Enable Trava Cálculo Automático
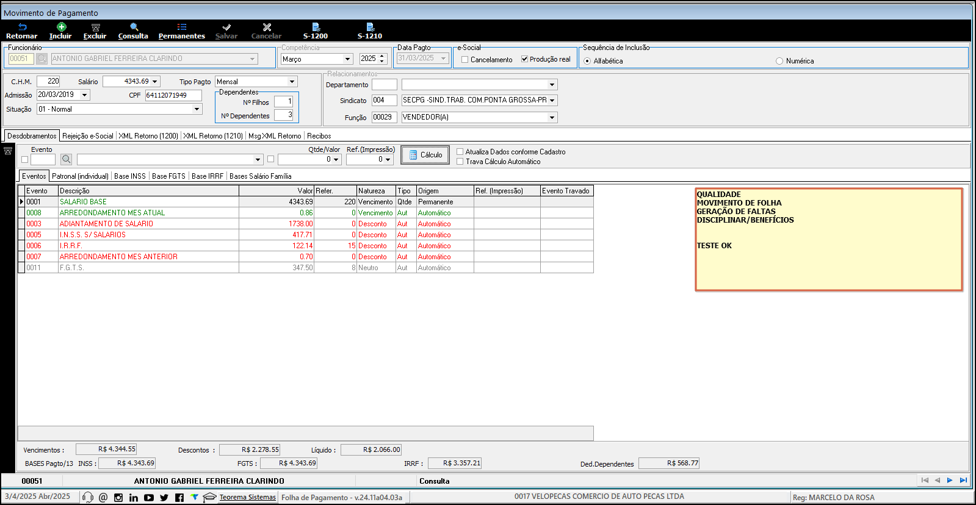 [460, 162]
